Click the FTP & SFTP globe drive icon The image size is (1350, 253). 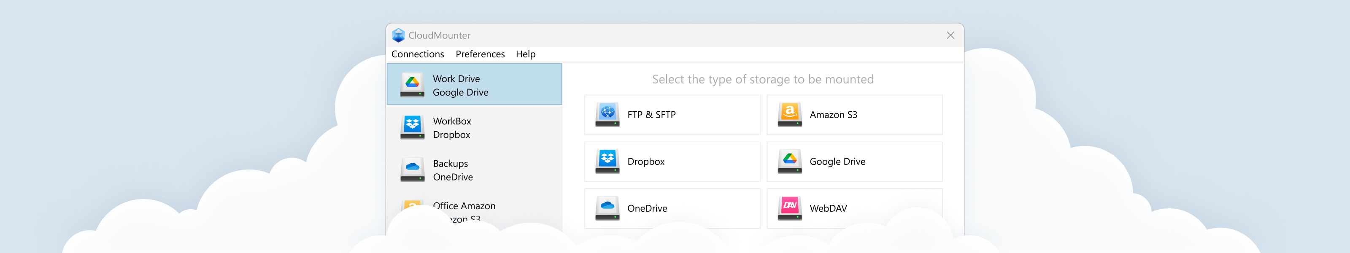(x=607, y=115)
